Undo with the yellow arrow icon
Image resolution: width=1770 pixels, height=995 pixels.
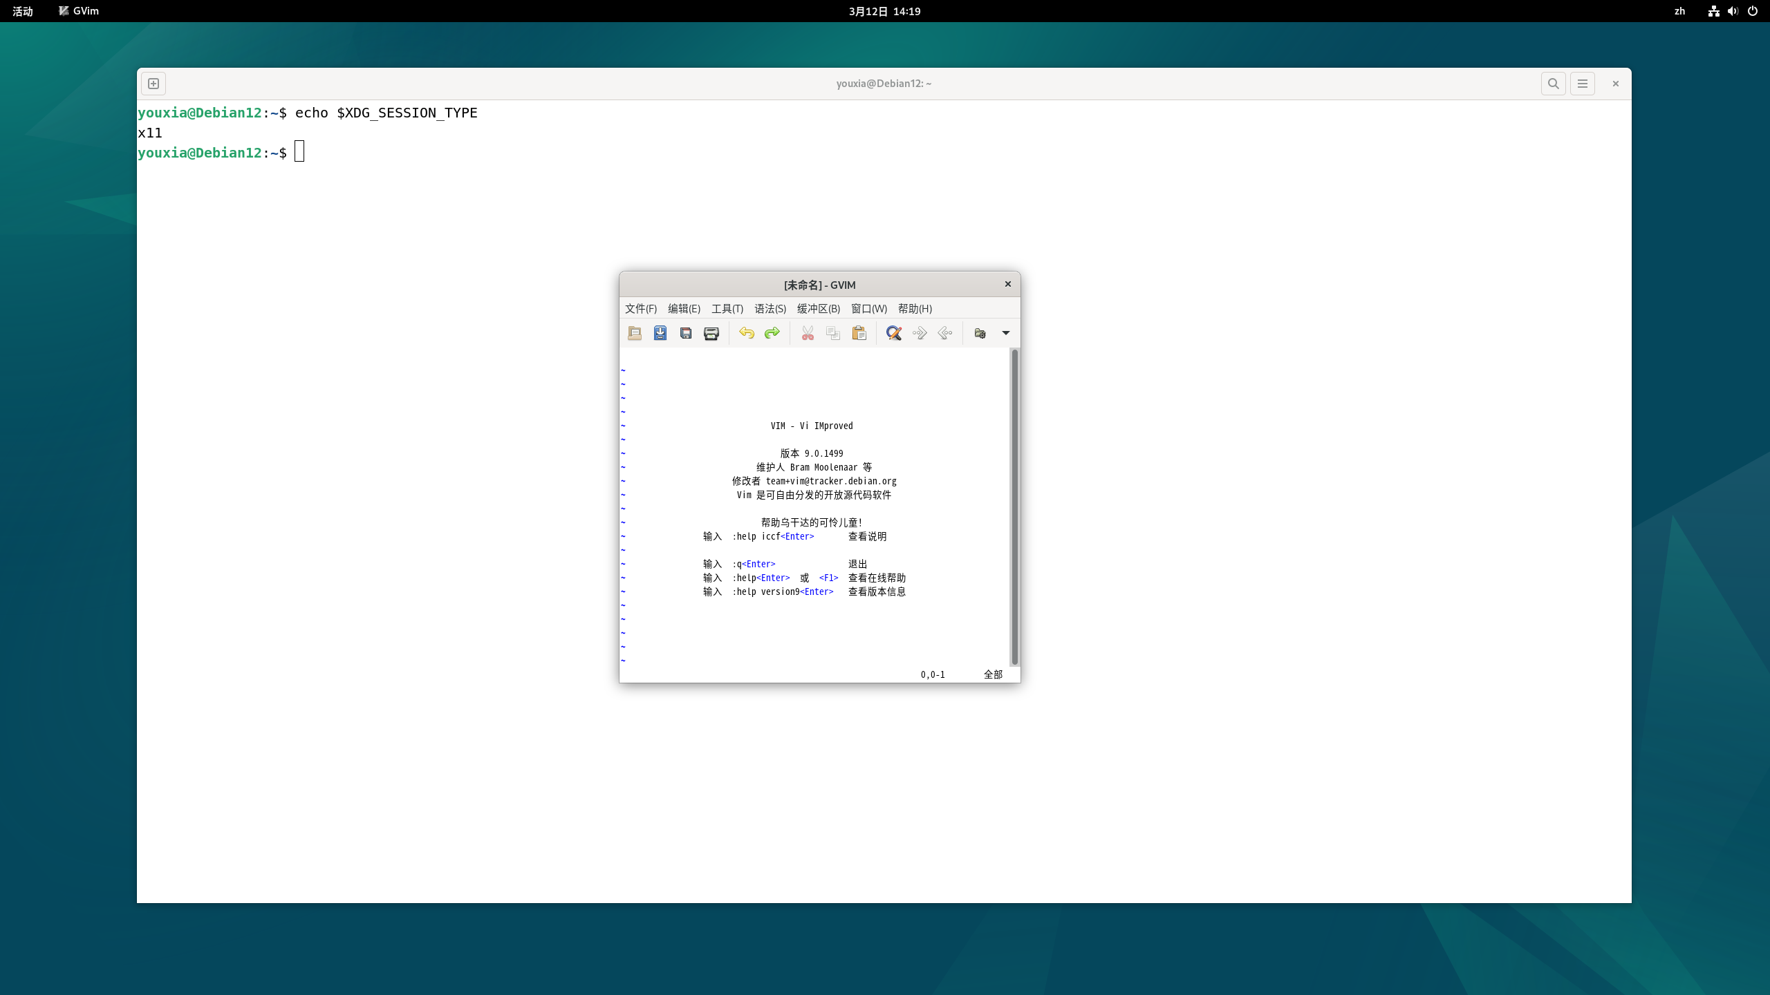[x=747, y=333]
